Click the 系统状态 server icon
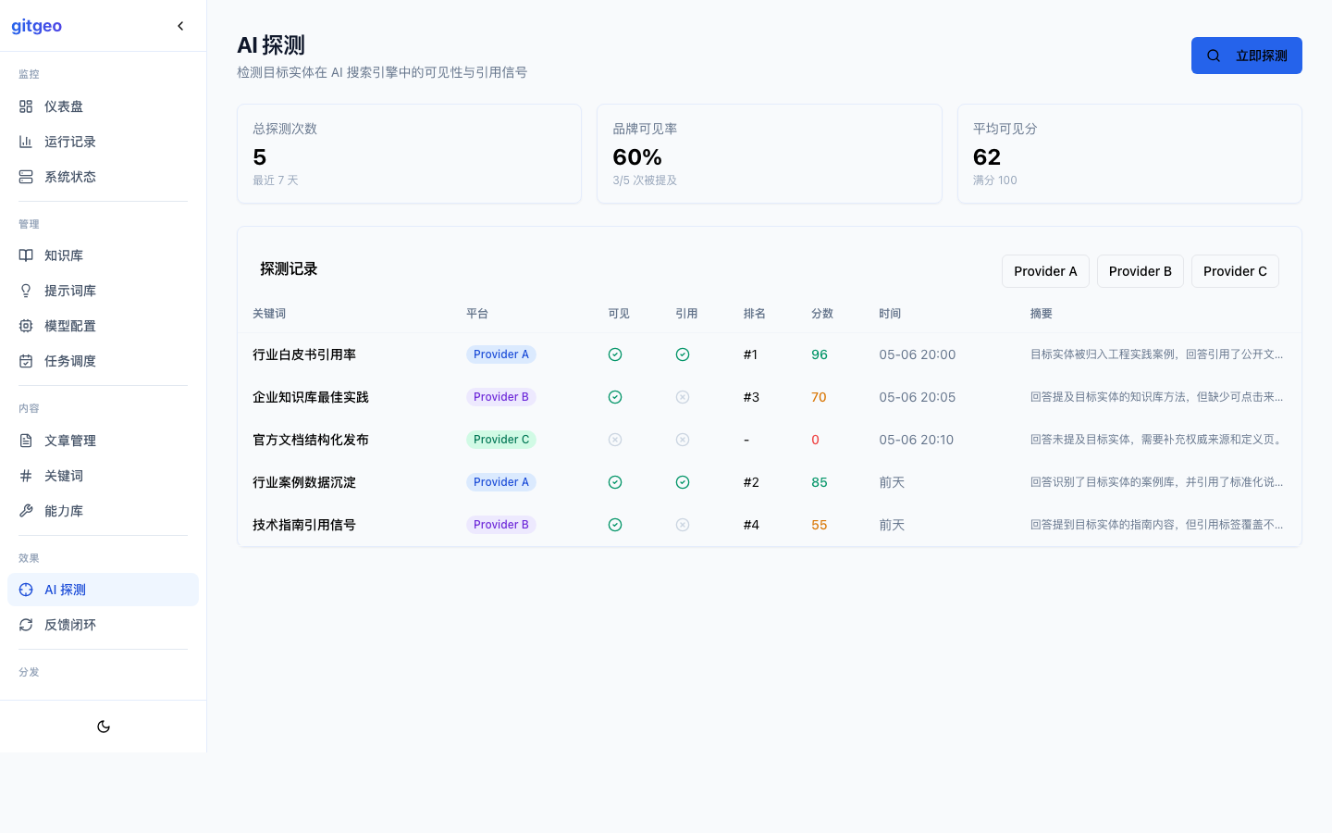Viewport: 1332px width, 833px height. (26, 177)
